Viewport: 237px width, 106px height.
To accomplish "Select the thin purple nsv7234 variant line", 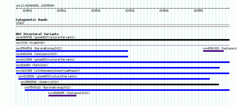I will [x=123, y=45].
